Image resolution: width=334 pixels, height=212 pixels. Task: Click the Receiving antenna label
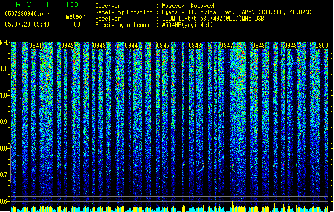(122, 25)
